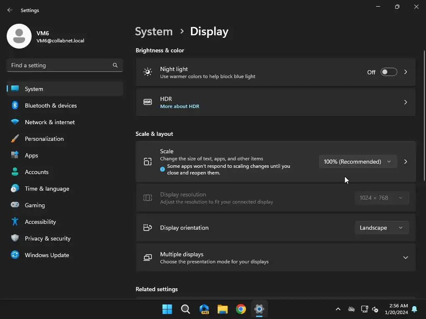Open Privacy & security
This screenshot has width=426, height=319.
(x=65, y=238)
